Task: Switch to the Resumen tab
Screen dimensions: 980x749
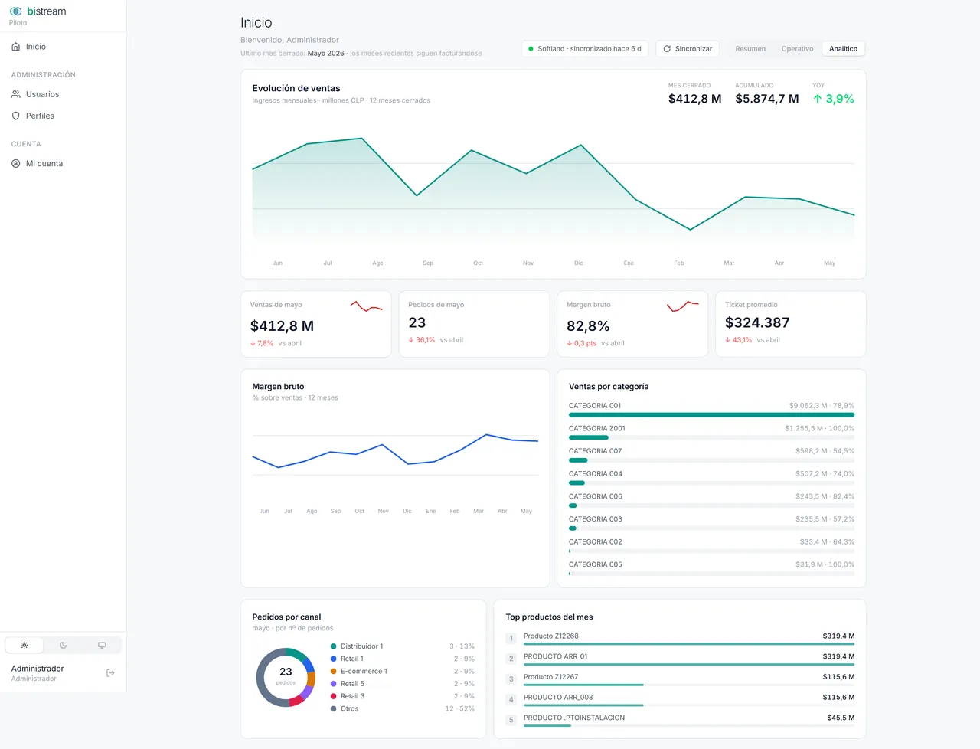Action: [750, 48]
